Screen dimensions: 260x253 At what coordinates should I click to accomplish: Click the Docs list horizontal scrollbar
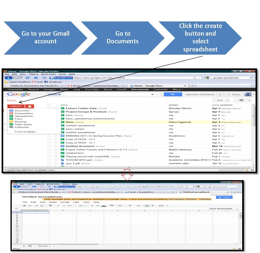tap(129, 167)
